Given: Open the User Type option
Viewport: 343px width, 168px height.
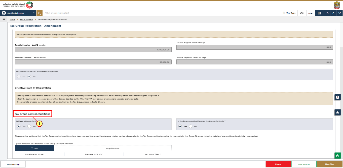Looking at the screenshot, I should [289, 13].
